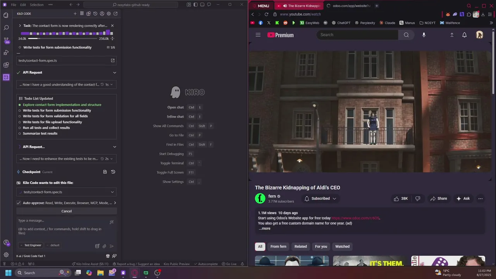This screenshot has width=496, height=279.
Task: Open the File menu
Action: click(14, 5)
